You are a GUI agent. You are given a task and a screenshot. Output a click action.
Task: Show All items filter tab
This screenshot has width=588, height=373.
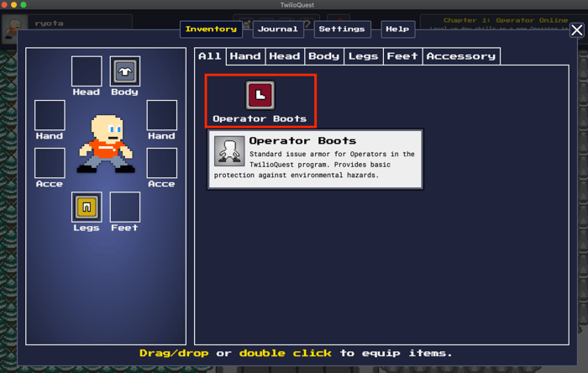(x=210, y=56)
